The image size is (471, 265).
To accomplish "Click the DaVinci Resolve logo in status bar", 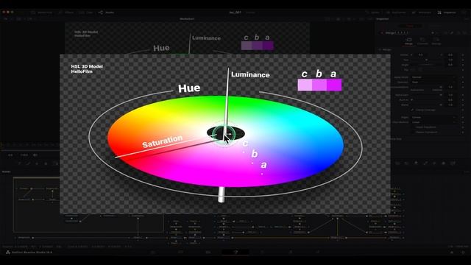I will 8,252.
